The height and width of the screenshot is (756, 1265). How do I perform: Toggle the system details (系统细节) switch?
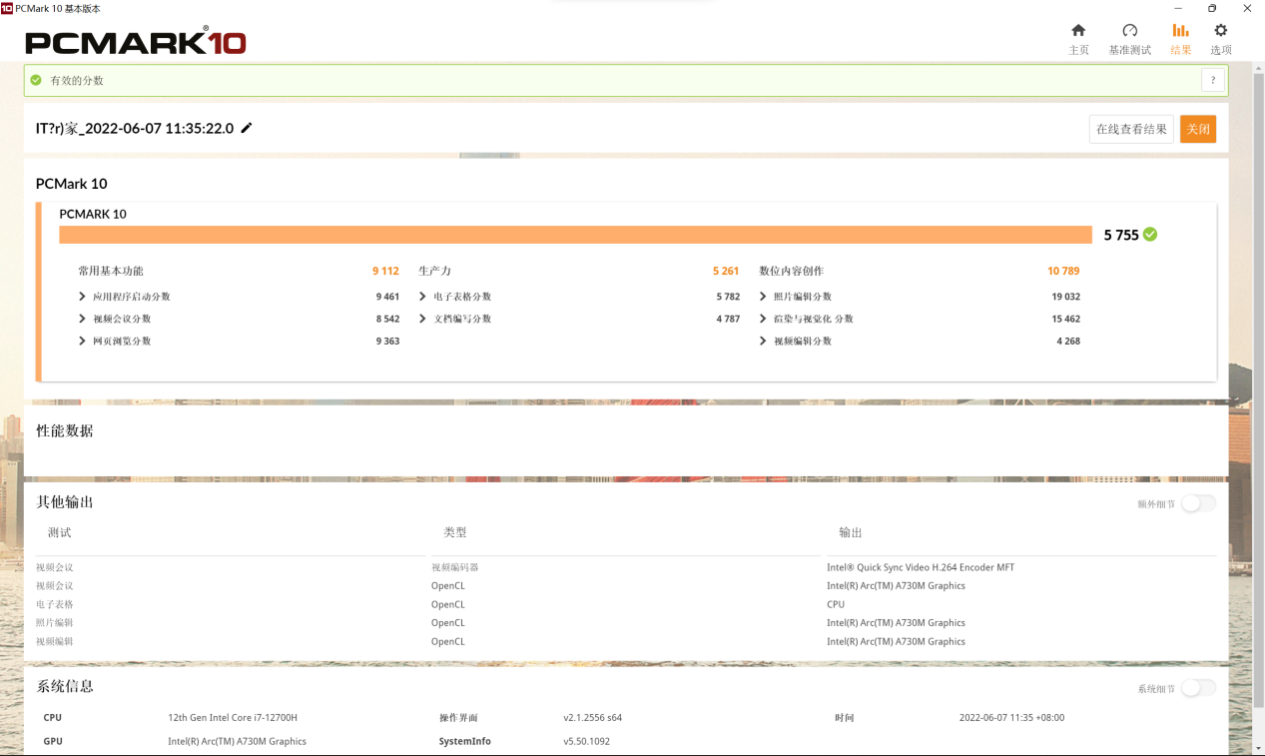1198,688
